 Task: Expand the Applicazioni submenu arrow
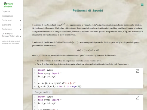click(x=21, y=29)
